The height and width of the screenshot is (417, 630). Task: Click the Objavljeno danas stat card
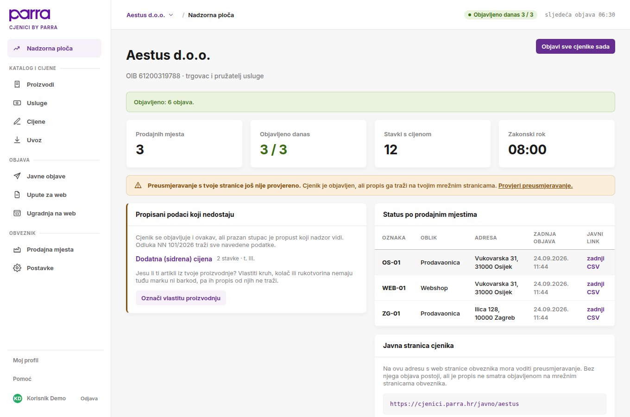point(309,144)
